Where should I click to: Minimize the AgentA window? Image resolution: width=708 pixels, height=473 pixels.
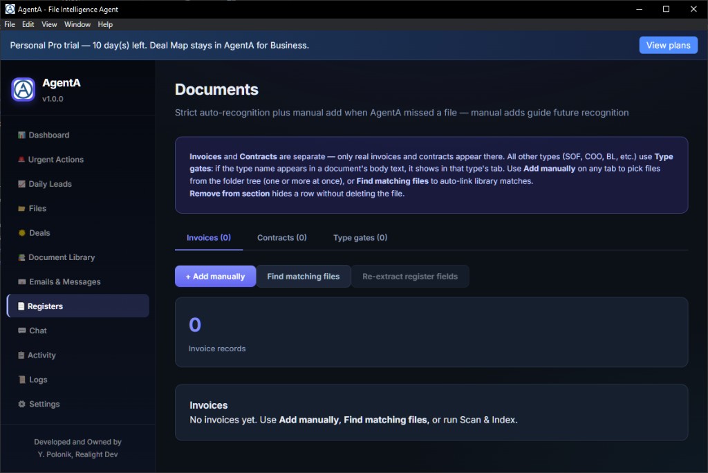(x=639, y=9)
